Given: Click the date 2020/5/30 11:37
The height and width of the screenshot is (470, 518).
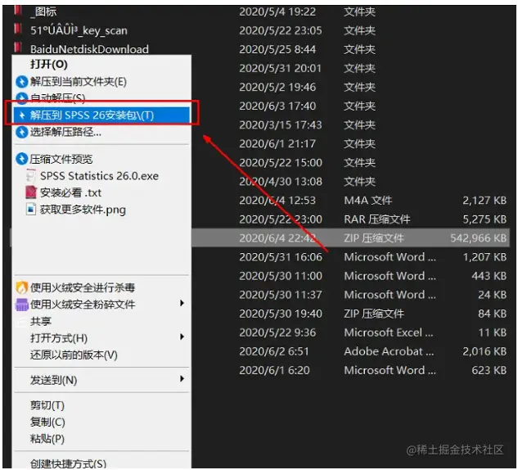Looking at the screenshot, I should pyautogui.click(x=281, y=295).
